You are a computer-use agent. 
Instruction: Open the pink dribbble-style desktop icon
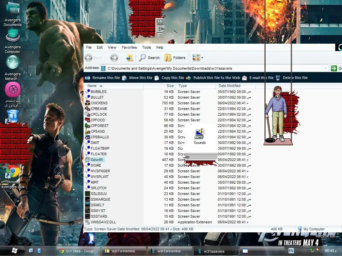(x=13, y=89)
